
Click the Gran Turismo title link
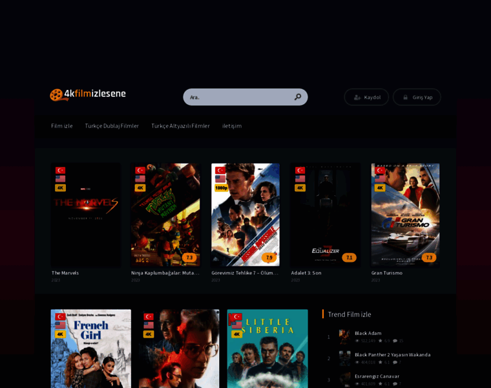point(387,273)
